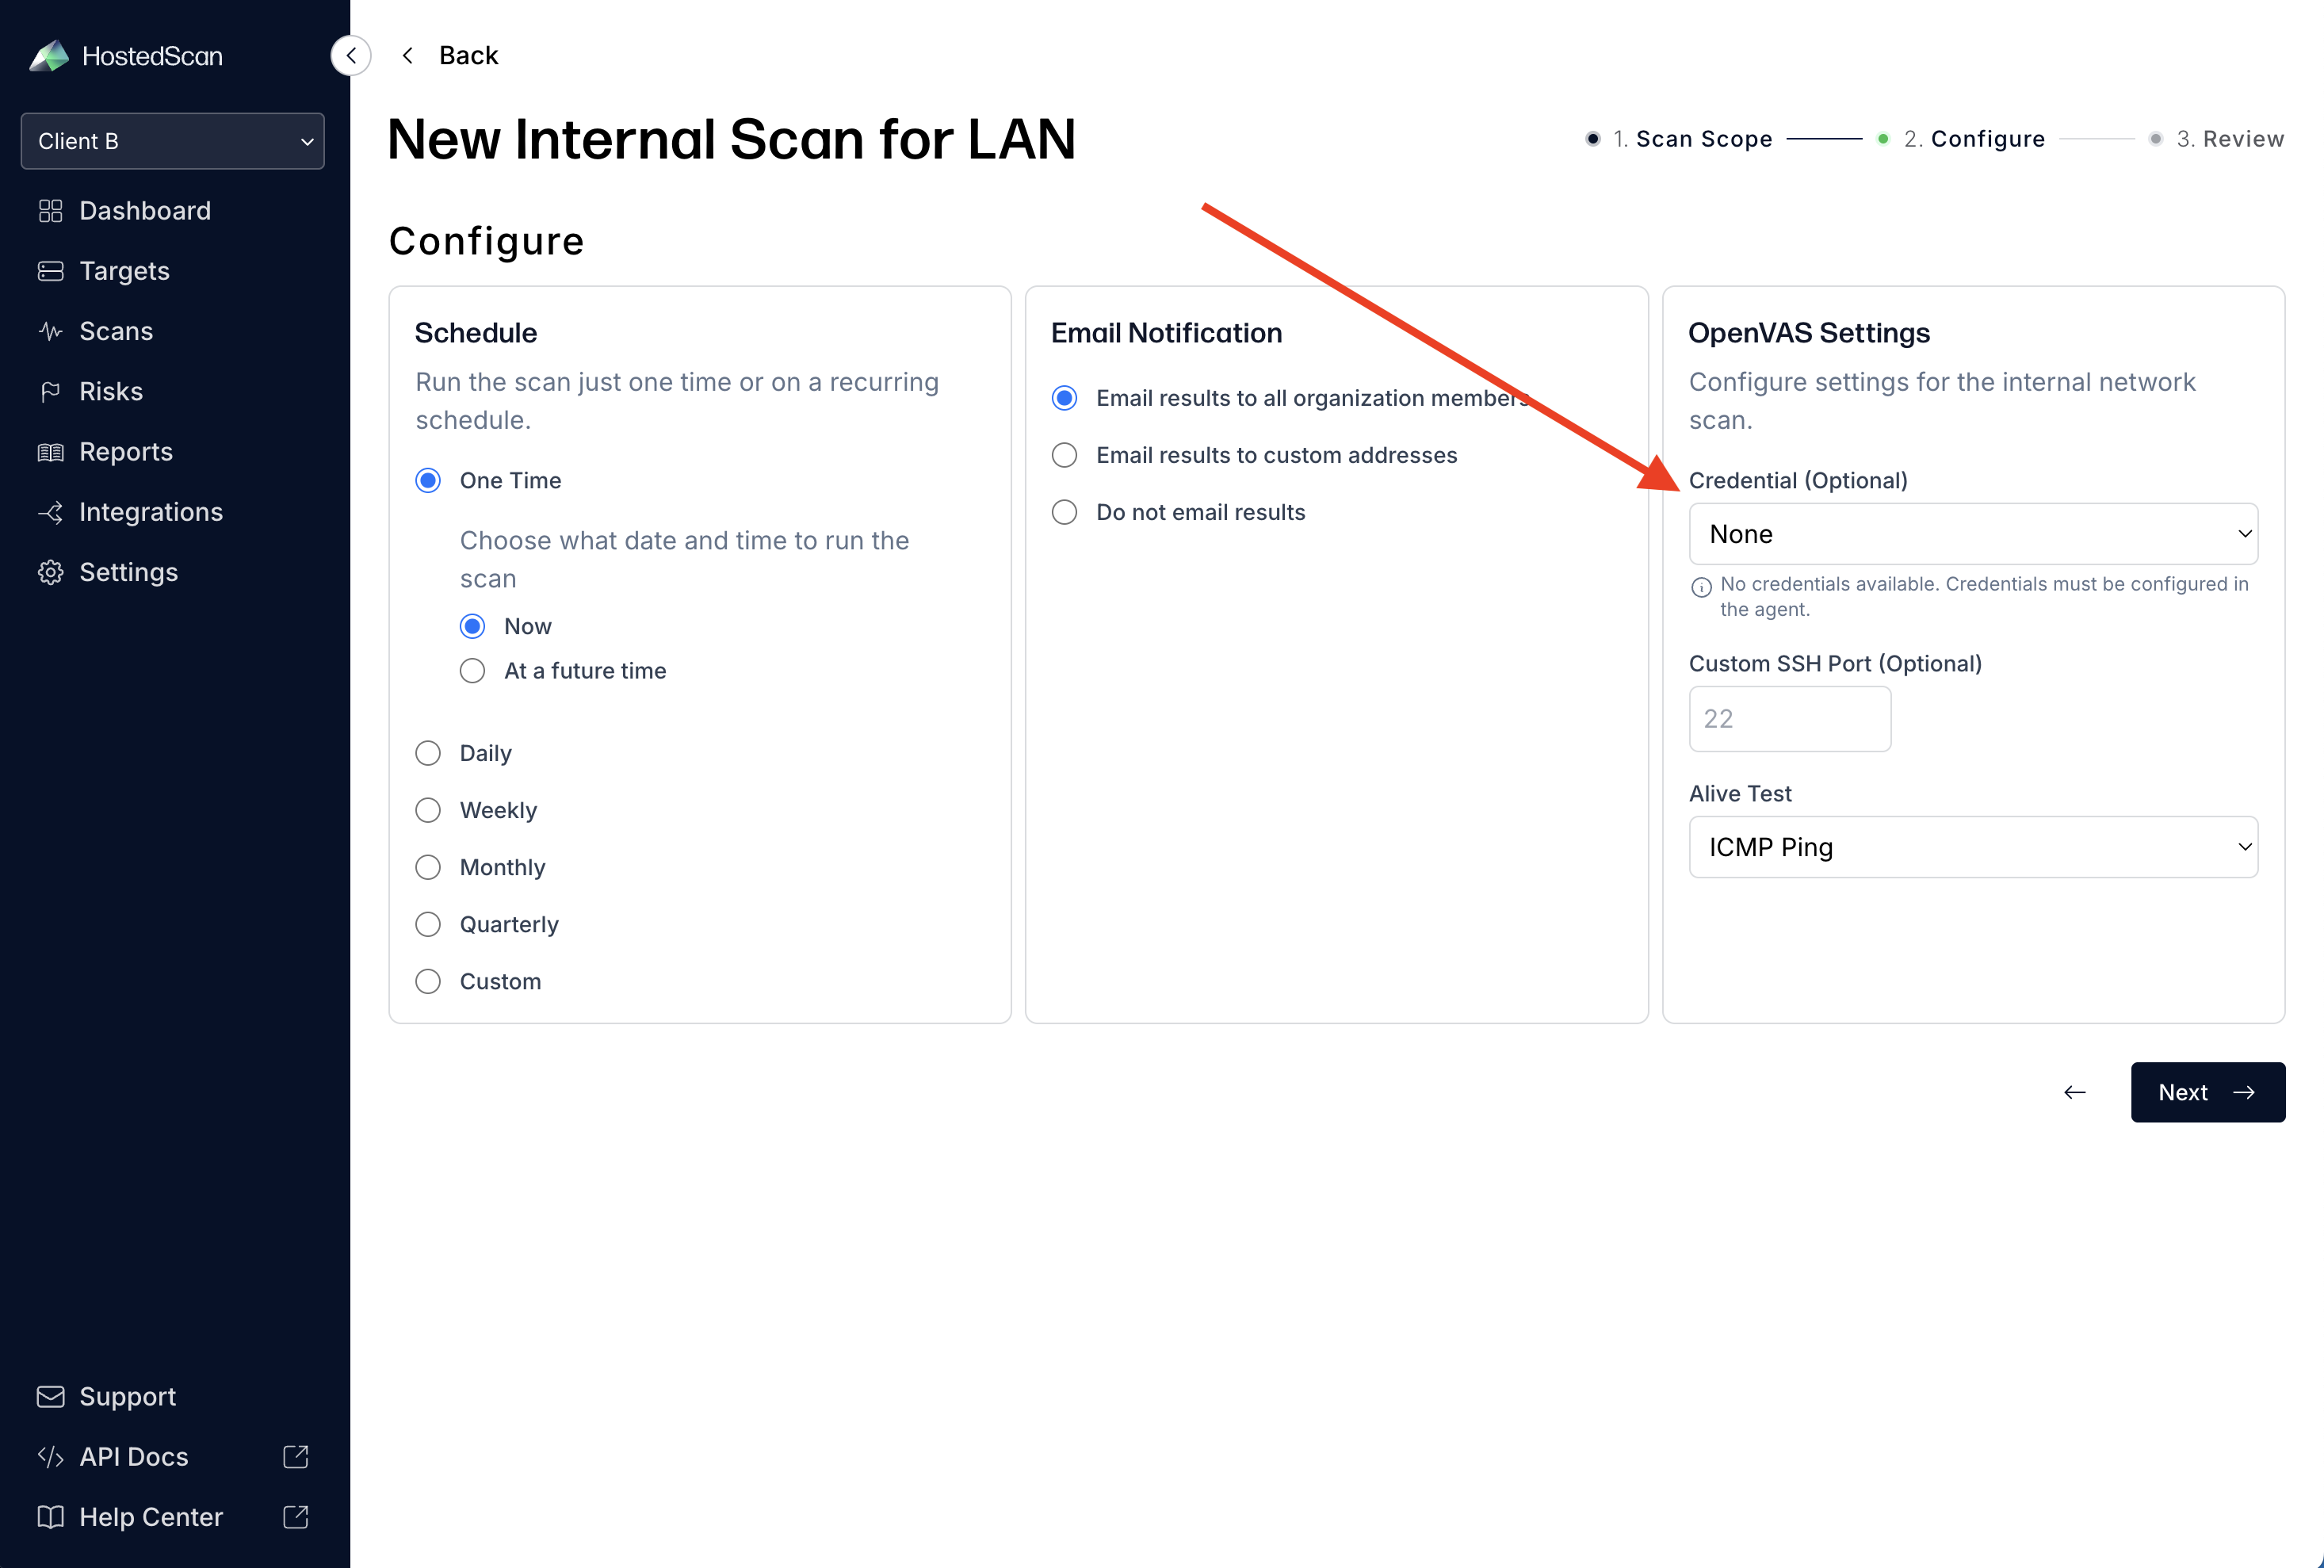Open the Credential dropdown showing None
This screenshot has height=1568, width=2324.
click(1973, 534)
